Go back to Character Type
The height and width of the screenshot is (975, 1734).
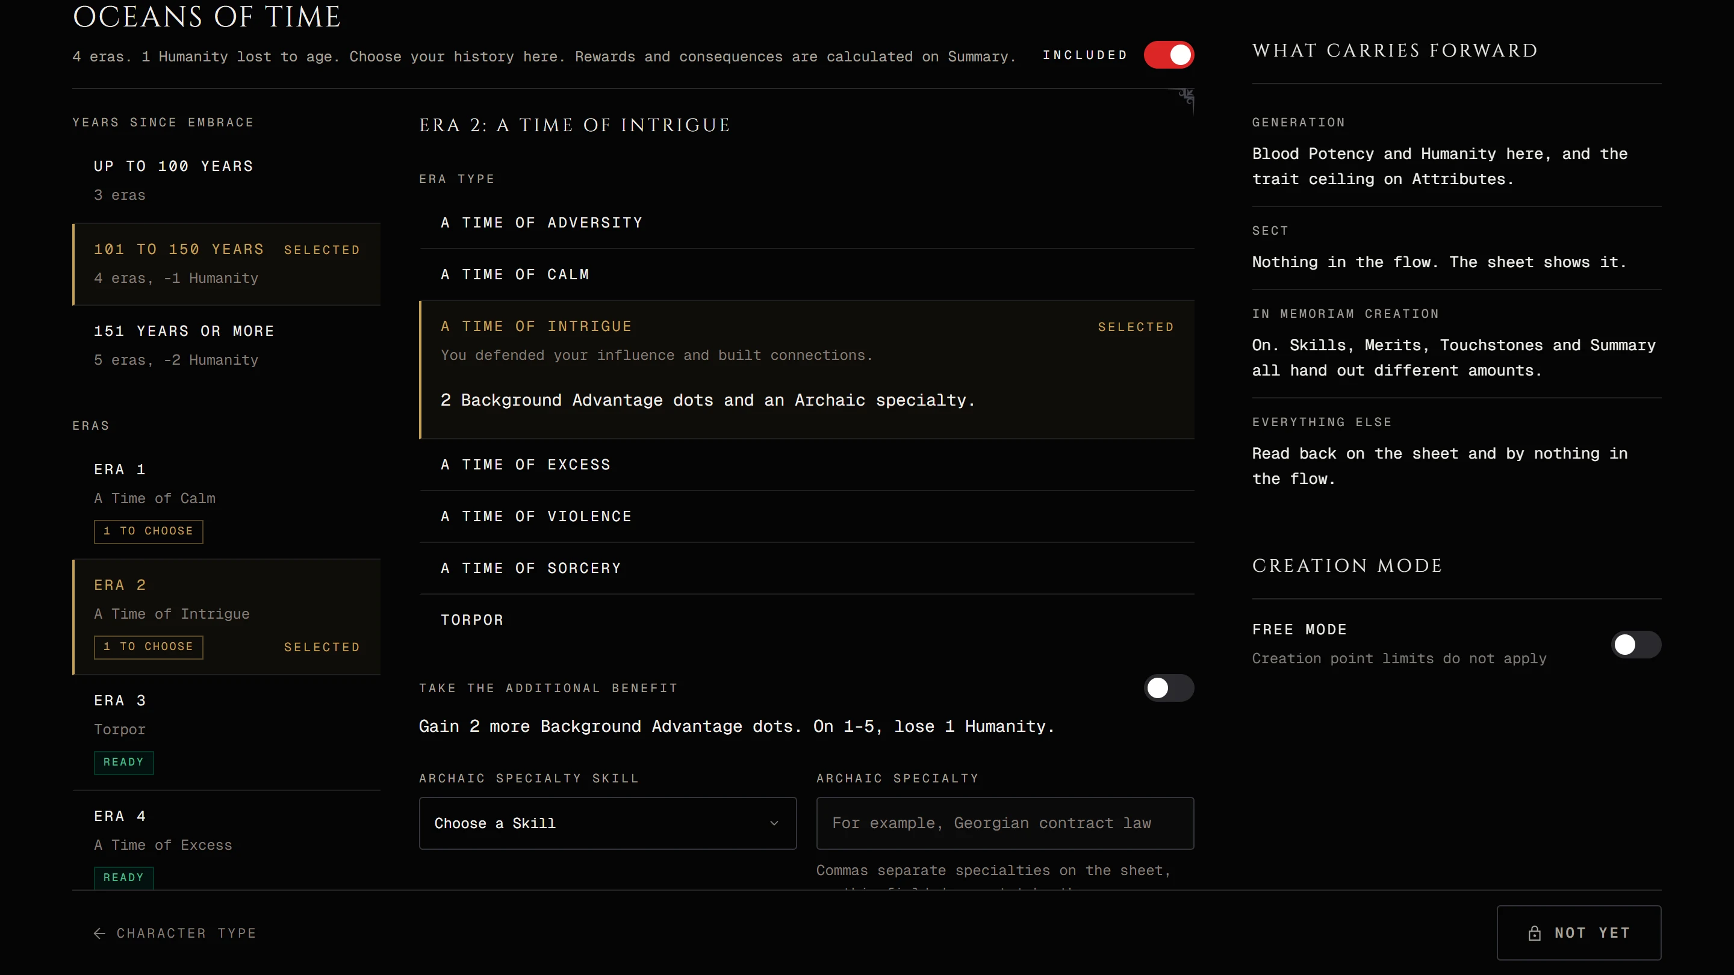[175, 933]
